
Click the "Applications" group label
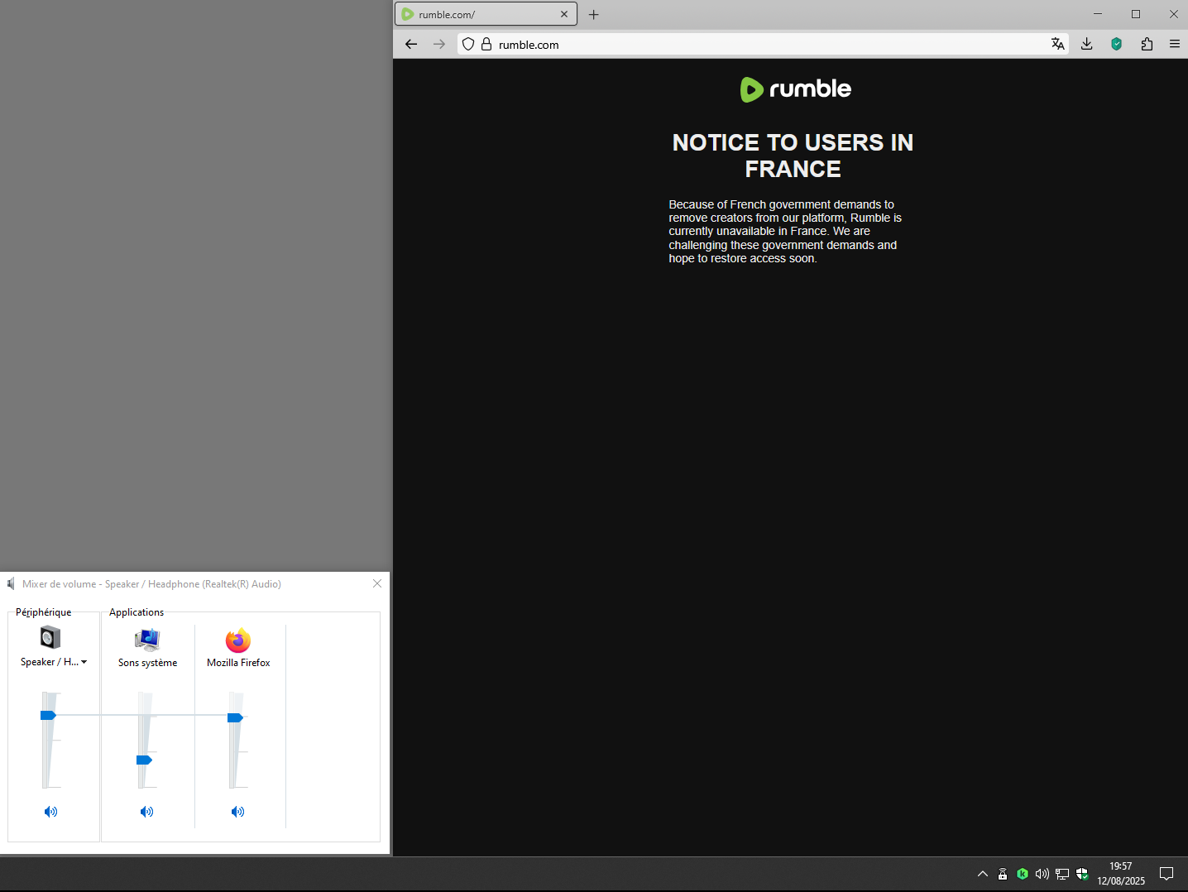pos(137,612)
